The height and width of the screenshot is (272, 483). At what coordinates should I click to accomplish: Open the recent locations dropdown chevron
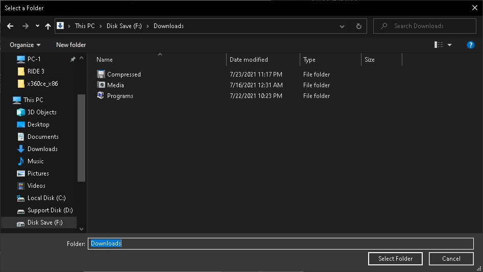click(x=37, y=26)
